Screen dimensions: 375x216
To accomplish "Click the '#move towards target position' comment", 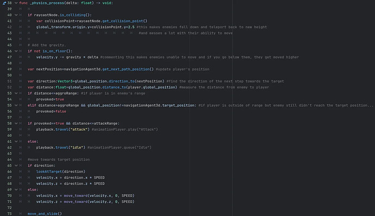I will point(59,160).
